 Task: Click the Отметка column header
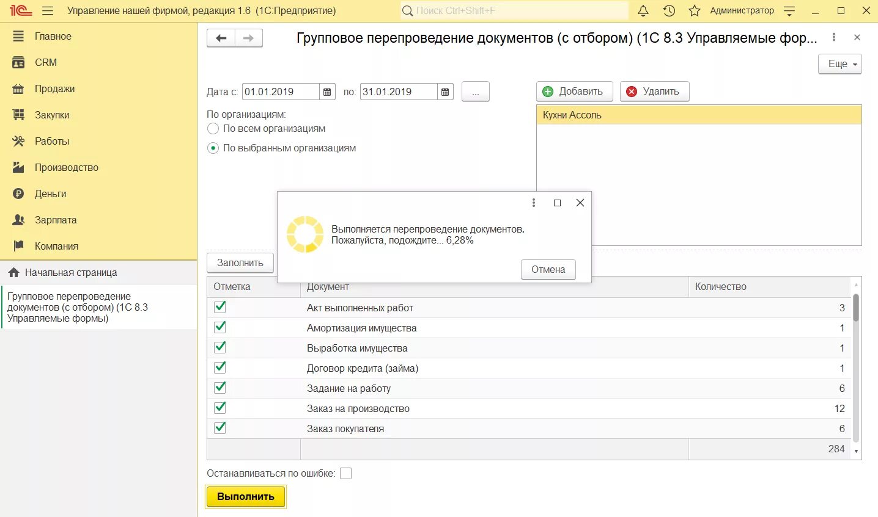tap(254, 287)
